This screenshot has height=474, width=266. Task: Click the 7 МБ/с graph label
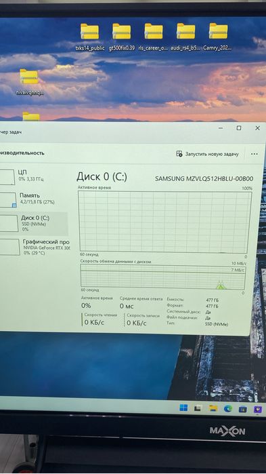click(238, 270)
